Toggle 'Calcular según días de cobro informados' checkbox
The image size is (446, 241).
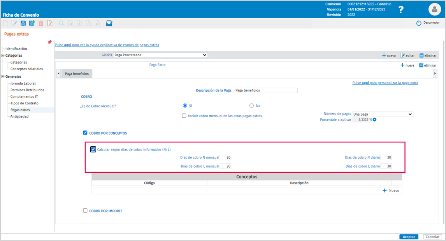click(93, 149)
